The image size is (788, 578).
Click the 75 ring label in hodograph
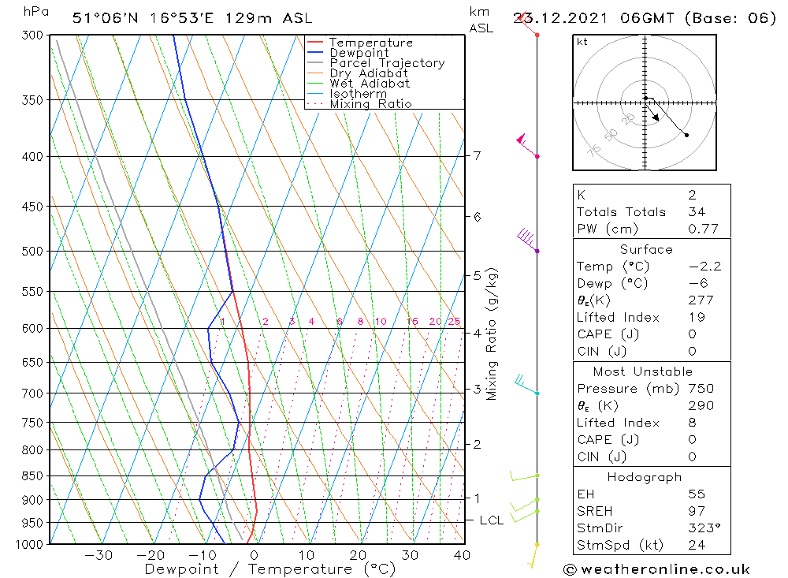[593, 151]
